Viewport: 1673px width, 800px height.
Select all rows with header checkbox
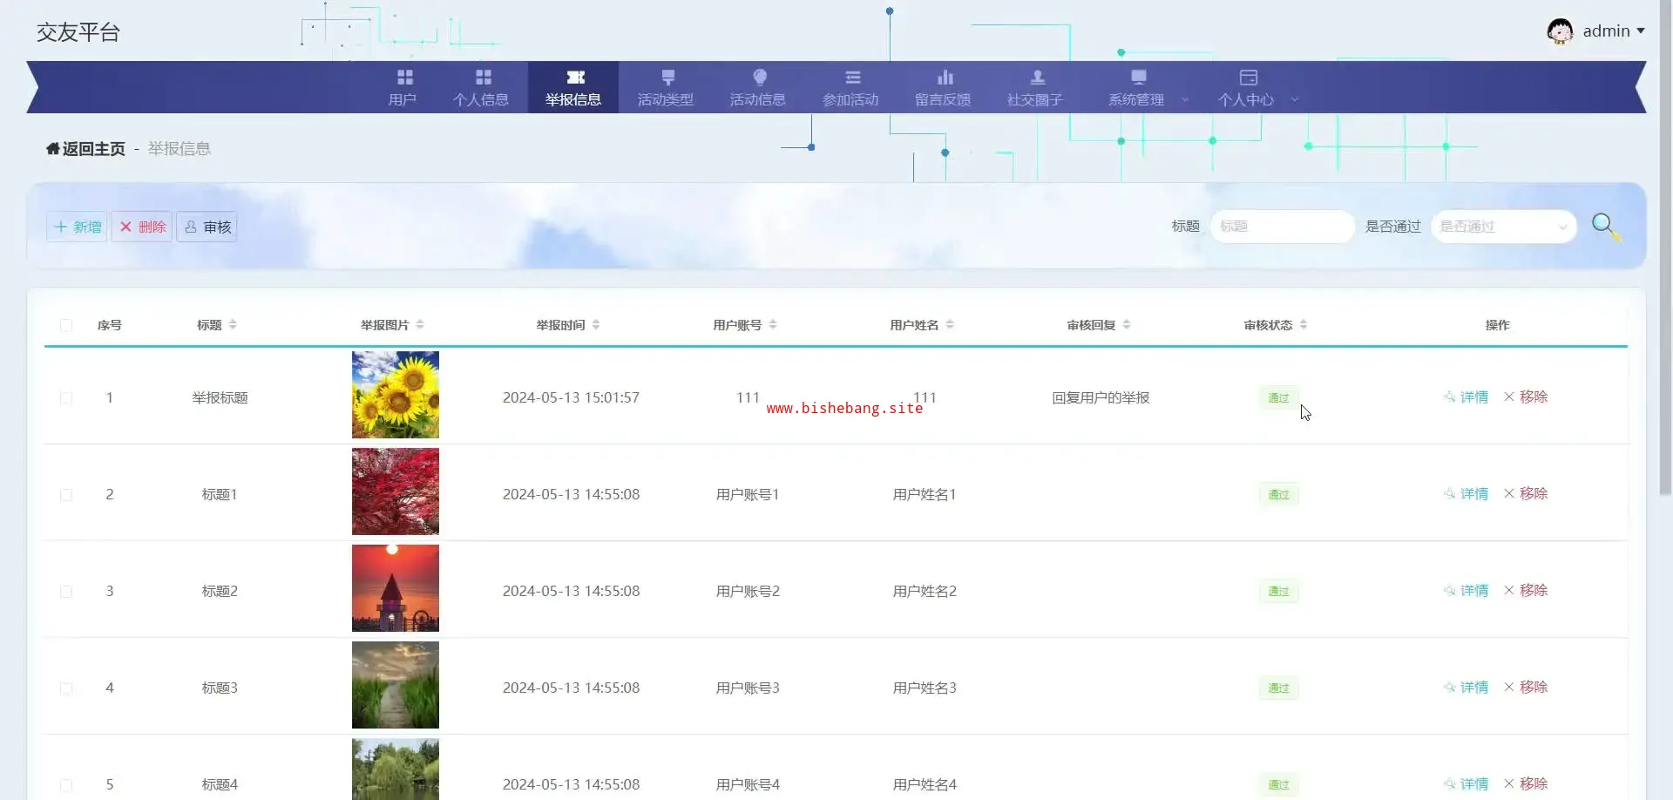66,326
